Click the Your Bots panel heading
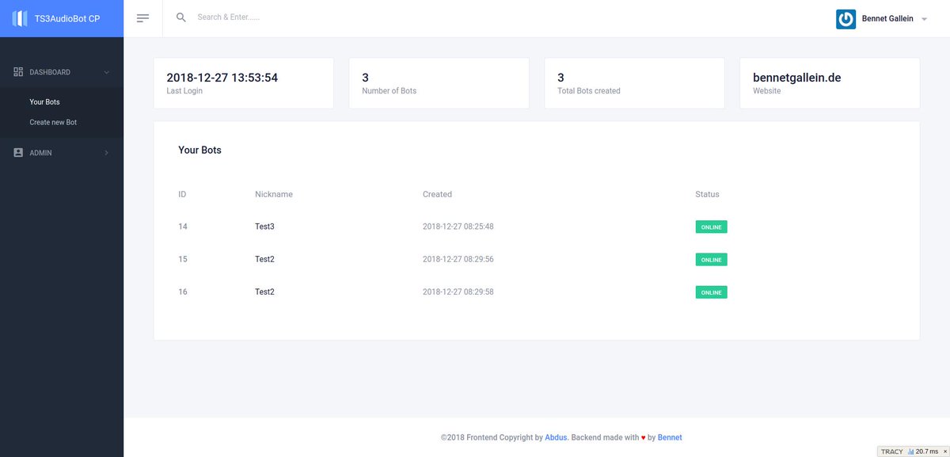 pos(199,150)
